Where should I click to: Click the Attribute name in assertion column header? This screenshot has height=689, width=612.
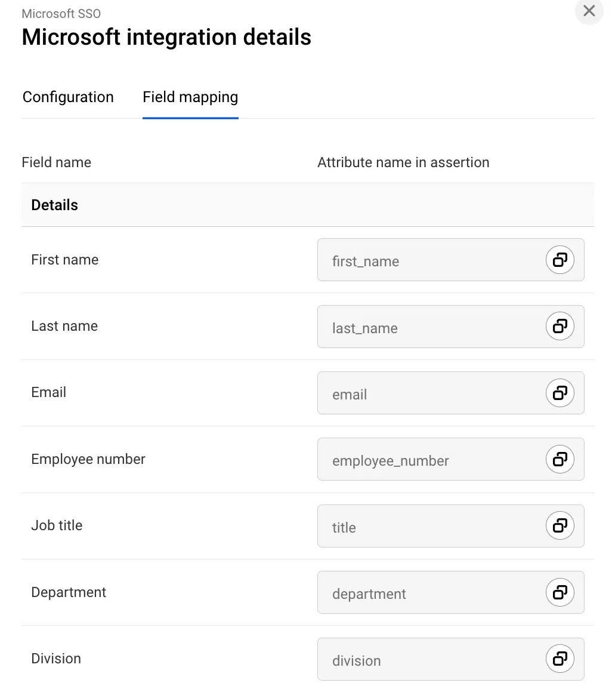[x=403, y=162]
